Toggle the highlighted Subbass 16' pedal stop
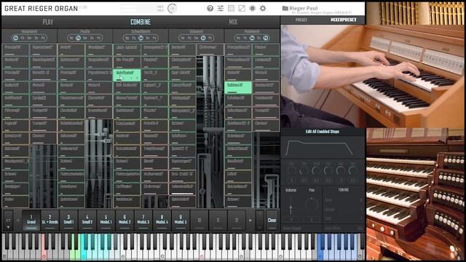The width and height of the screenshot is (466, 262). coord(238,87)
